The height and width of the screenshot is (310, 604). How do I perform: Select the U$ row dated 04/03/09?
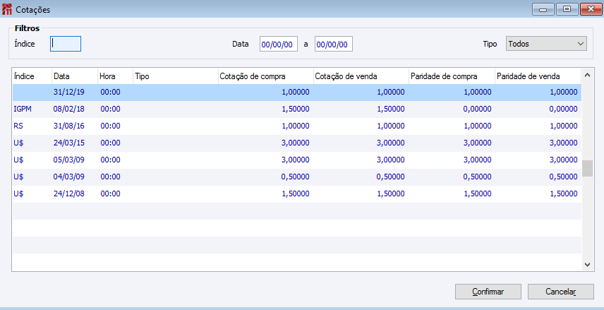click(296, 177)
